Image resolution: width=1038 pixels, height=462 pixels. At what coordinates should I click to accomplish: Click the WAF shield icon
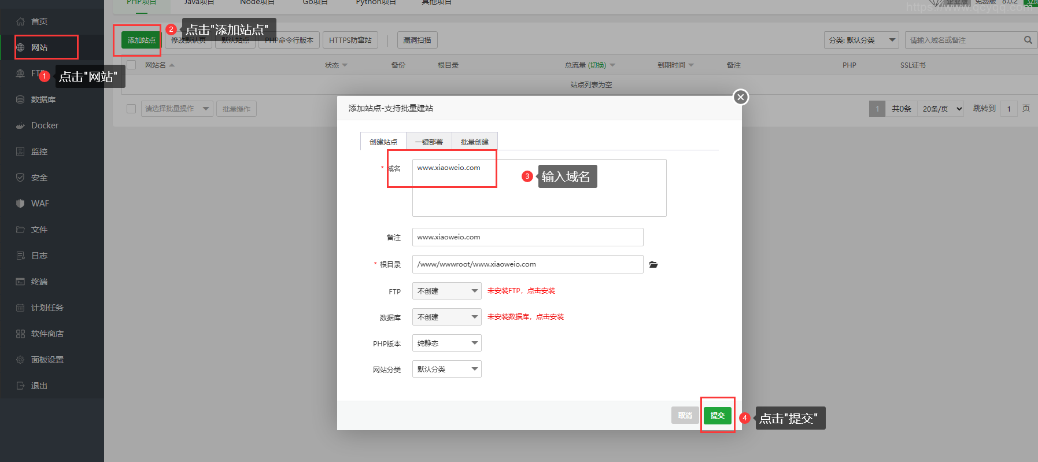pos(20,204)
